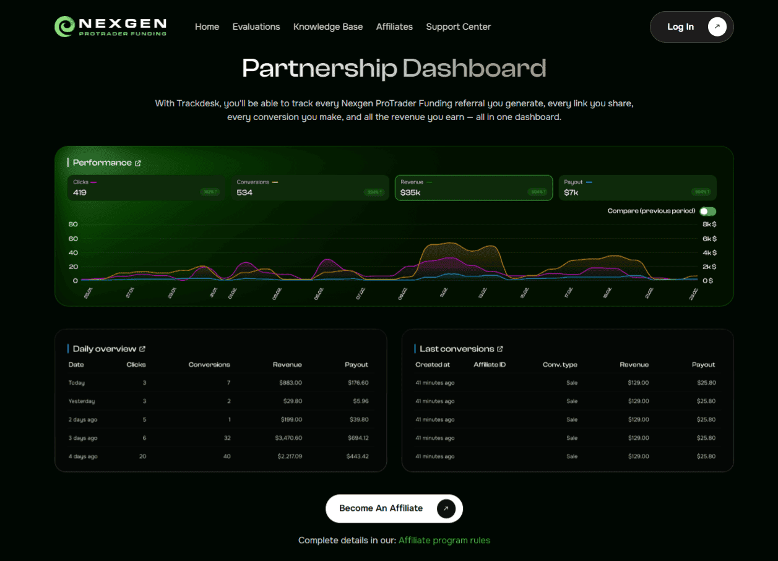Open Last conversions external link icon

tap(500, 349)
